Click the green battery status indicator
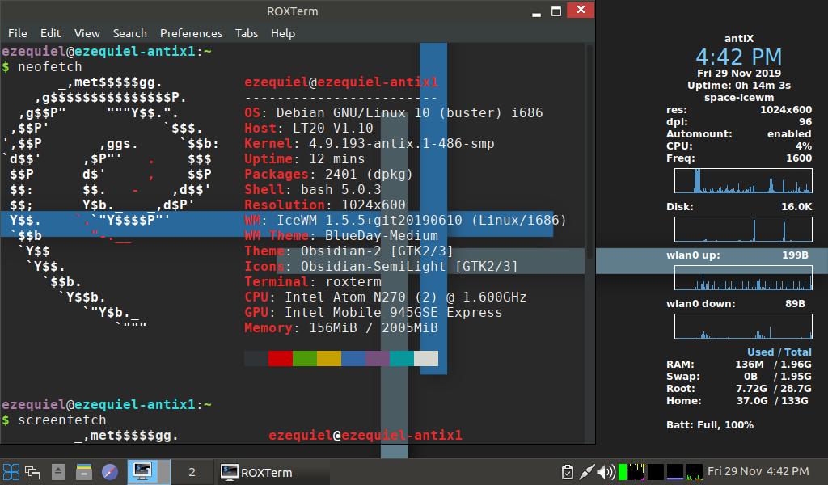This screenshot has height=485, width=828. click(623, 472)
